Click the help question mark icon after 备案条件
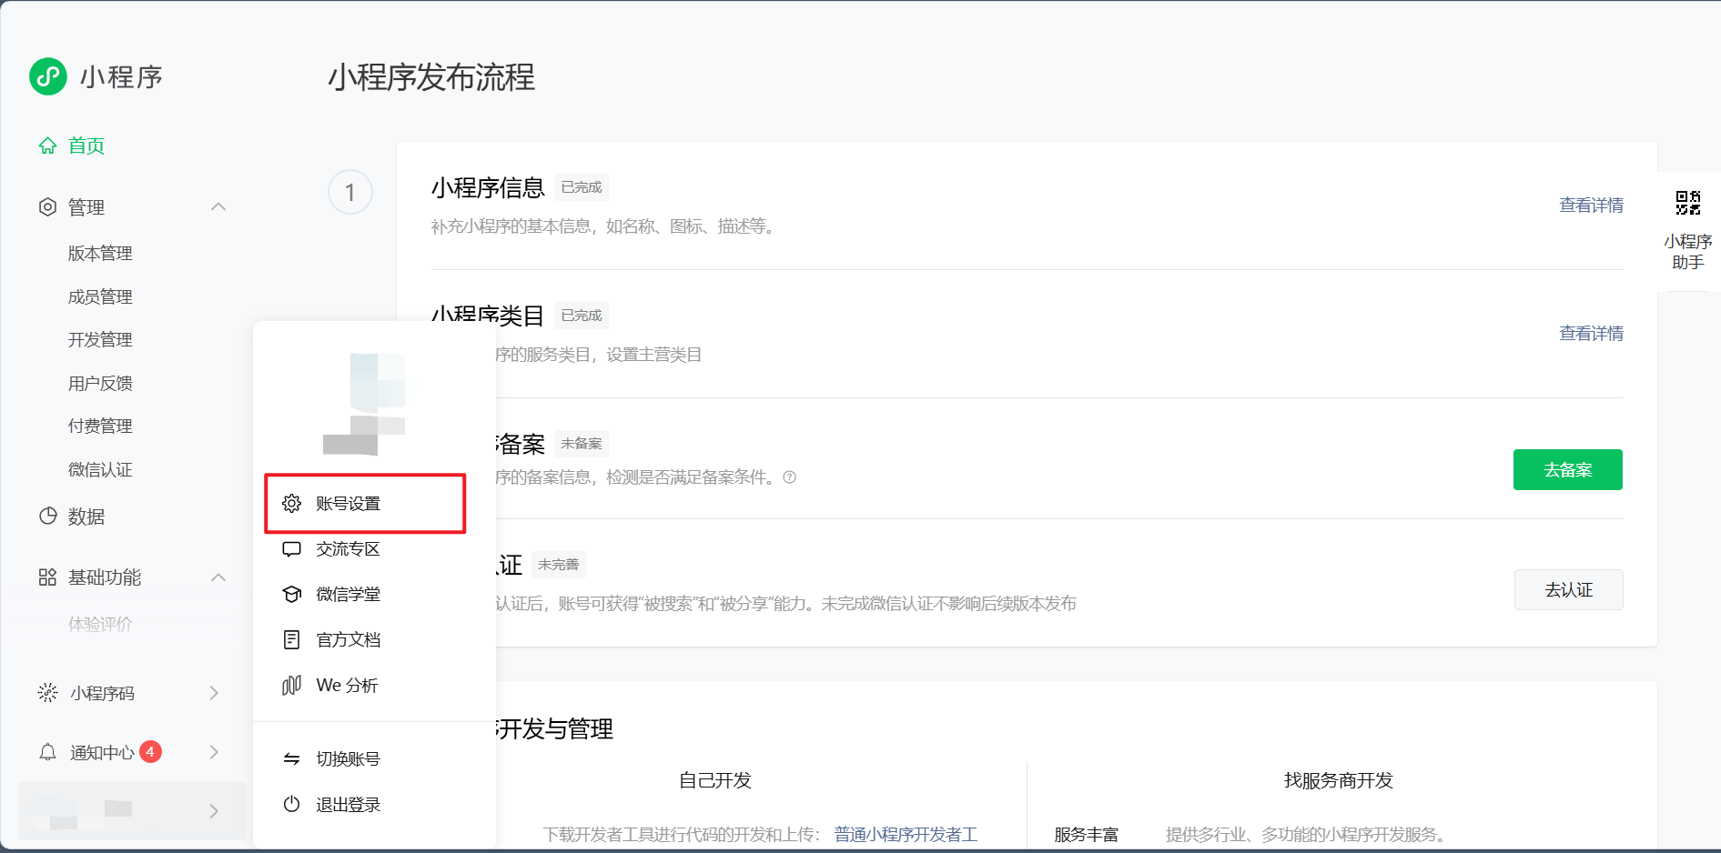The width and height of the screenshot is (1721, 853). coord(790,477)
